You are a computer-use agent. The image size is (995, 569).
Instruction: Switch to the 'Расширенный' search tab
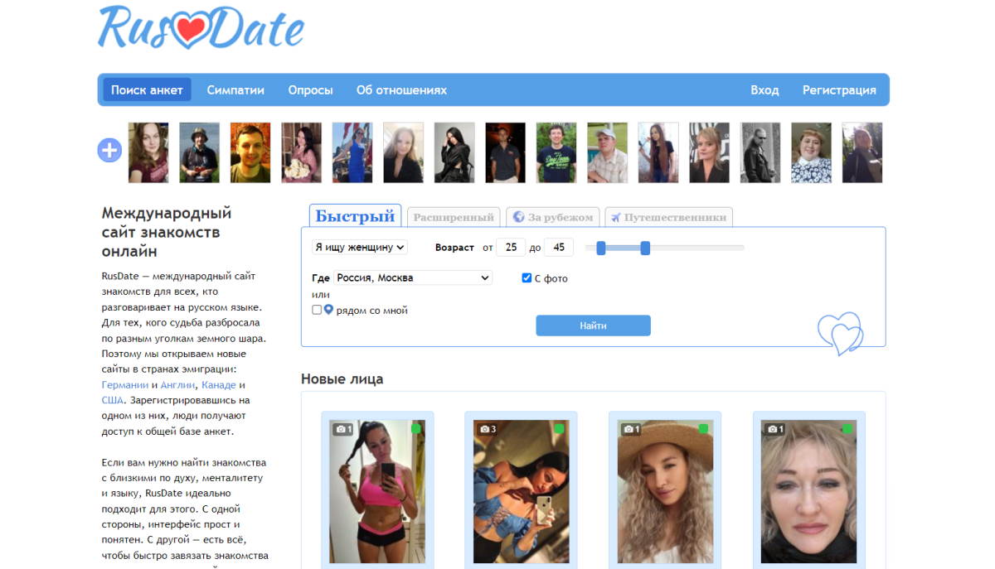454,218
